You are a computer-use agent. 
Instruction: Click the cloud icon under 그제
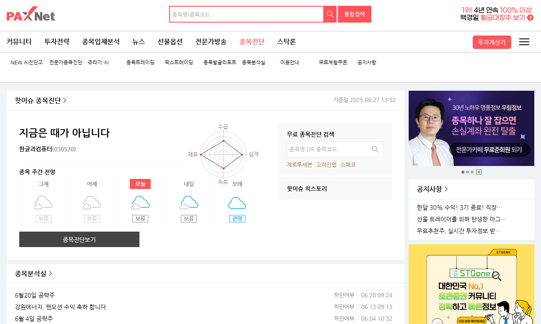43,202
